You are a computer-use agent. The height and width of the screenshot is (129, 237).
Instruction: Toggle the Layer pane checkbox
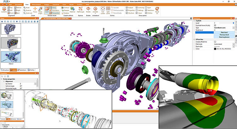pos(146,8)
